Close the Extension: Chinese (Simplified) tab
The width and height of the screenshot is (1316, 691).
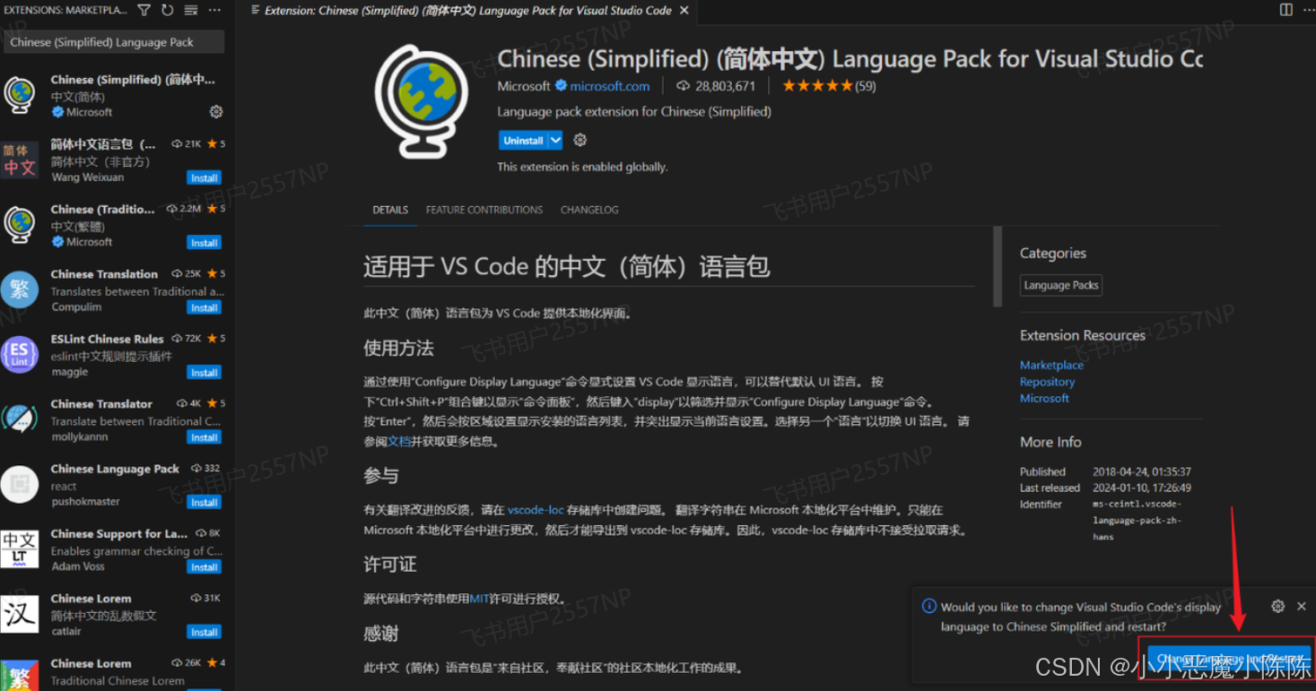(684, 11)
